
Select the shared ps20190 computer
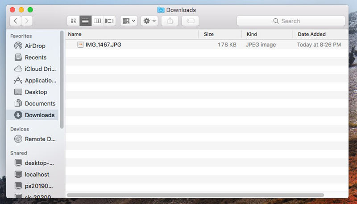(32, 186)
